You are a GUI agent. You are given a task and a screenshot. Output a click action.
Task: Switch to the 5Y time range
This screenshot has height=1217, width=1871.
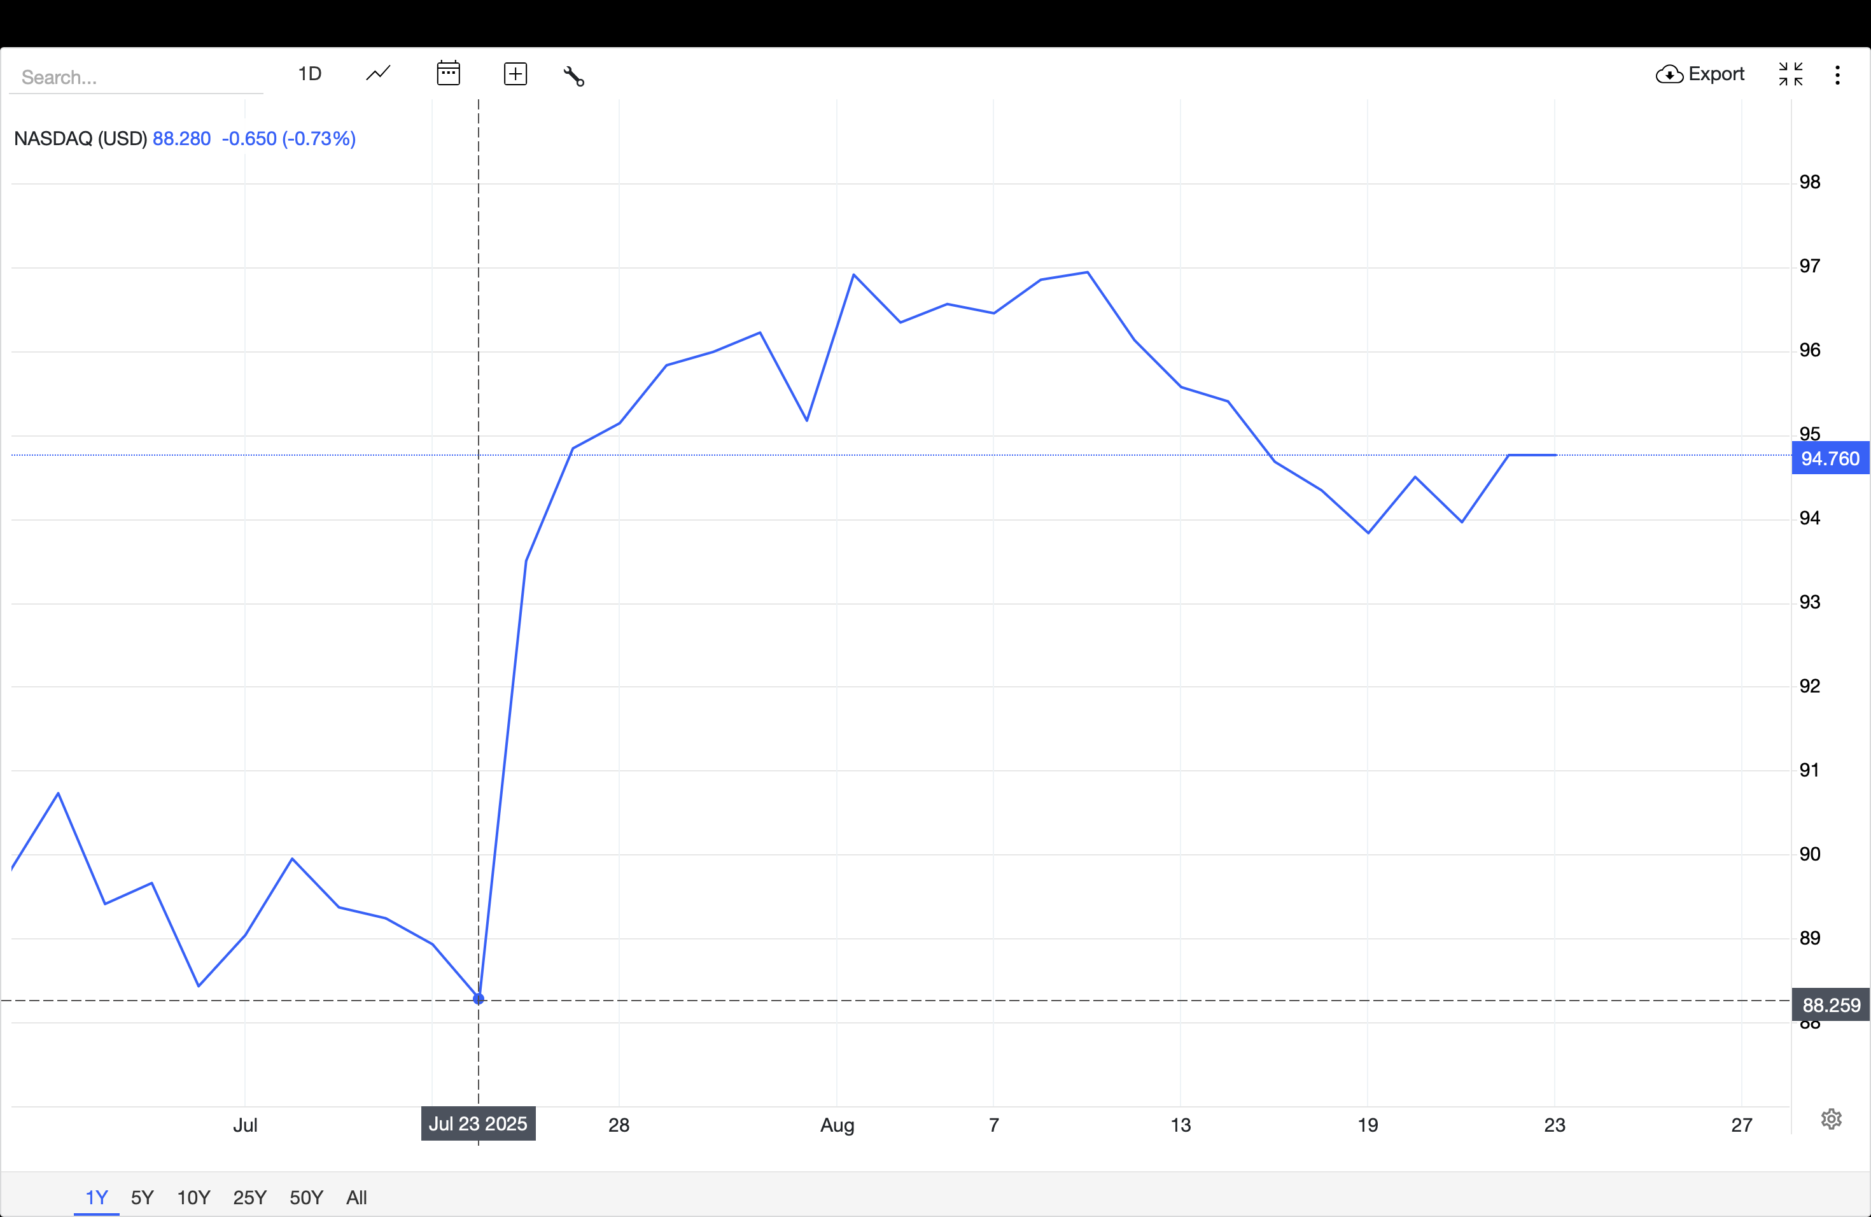pos(143,1197)
